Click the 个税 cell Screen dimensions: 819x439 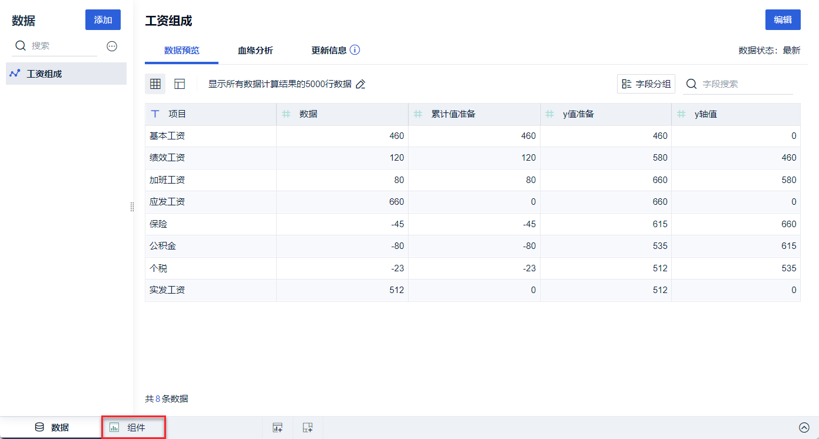[211, 268]
